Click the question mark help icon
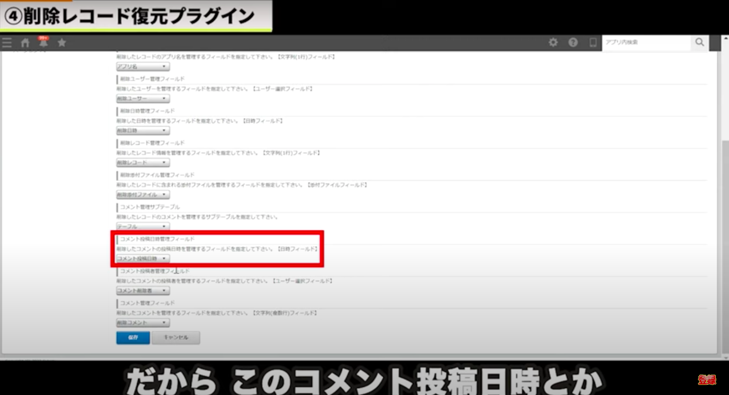 (573, 42)
